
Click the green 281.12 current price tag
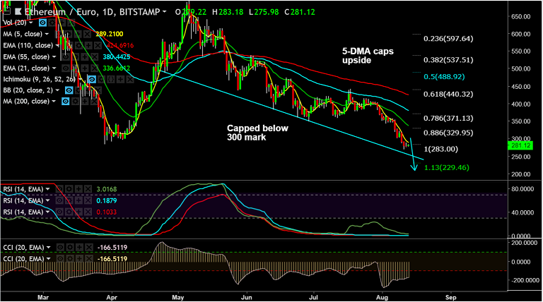pyautogui.click(x=520, y=145)
